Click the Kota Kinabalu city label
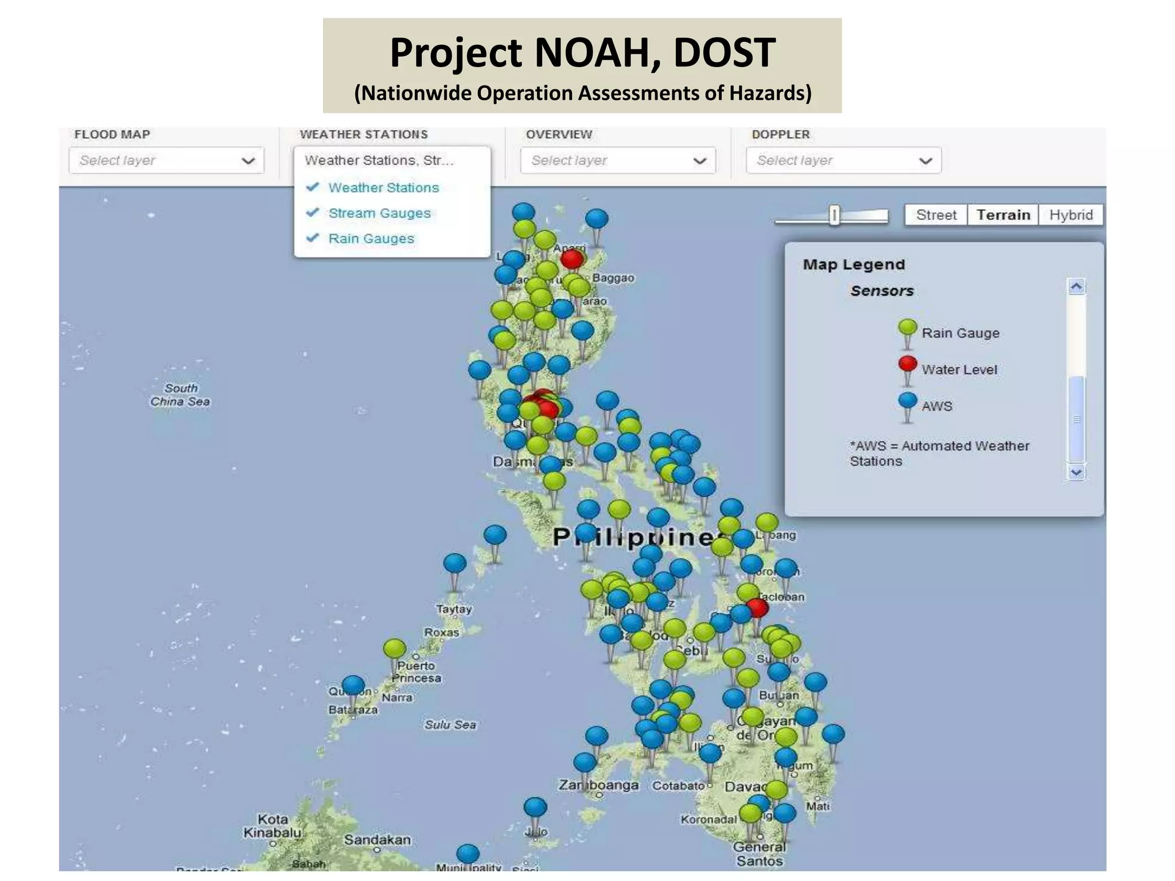The image size is (1175, 881). (x=272, y=826)
